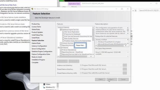
Task: Check the Data Quality Services option
Action: point(63,38)
